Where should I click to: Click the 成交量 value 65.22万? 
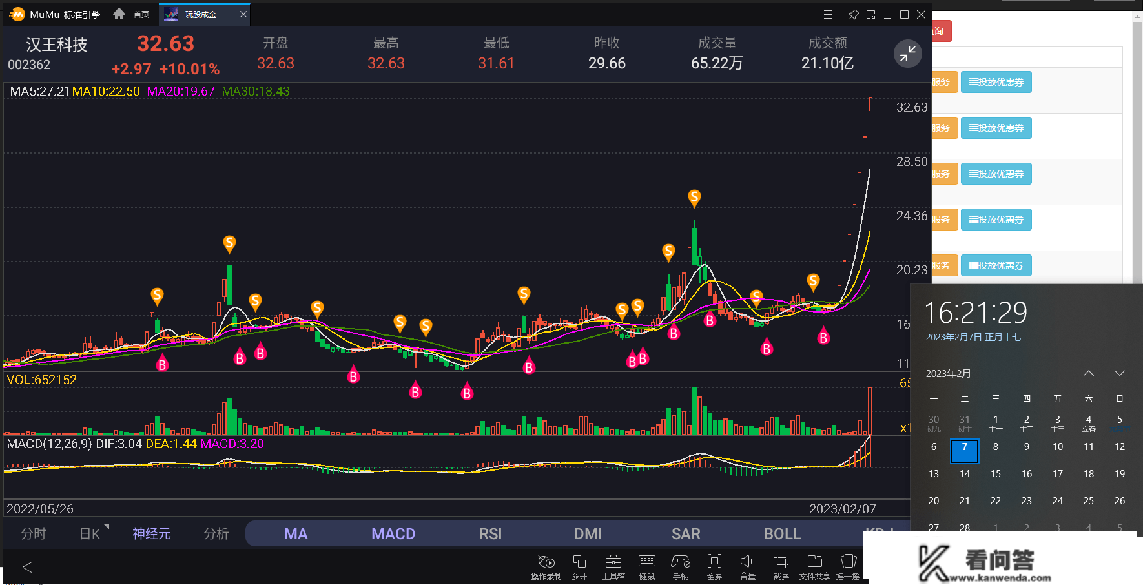point(717,63)
